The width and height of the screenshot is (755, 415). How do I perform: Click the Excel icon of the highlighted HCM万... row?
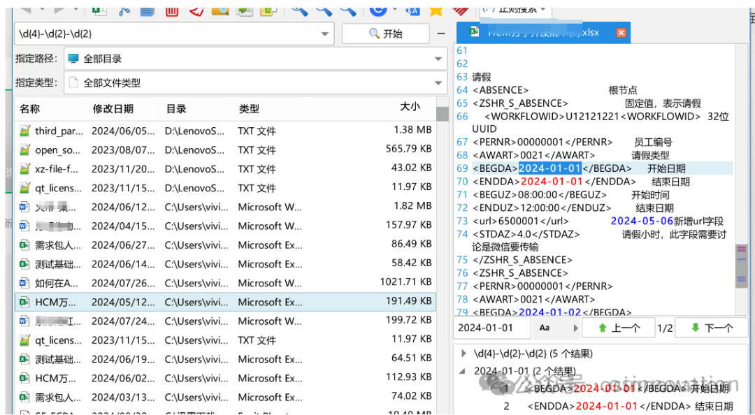[24, 302]
